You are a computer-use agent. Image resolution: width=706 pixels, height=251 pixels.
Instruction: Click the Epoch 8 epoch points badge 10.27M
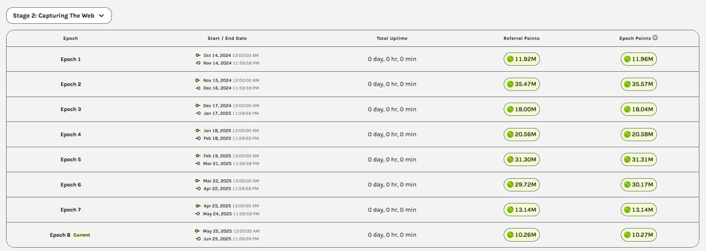pyautogui.click(x=639, y=235)
